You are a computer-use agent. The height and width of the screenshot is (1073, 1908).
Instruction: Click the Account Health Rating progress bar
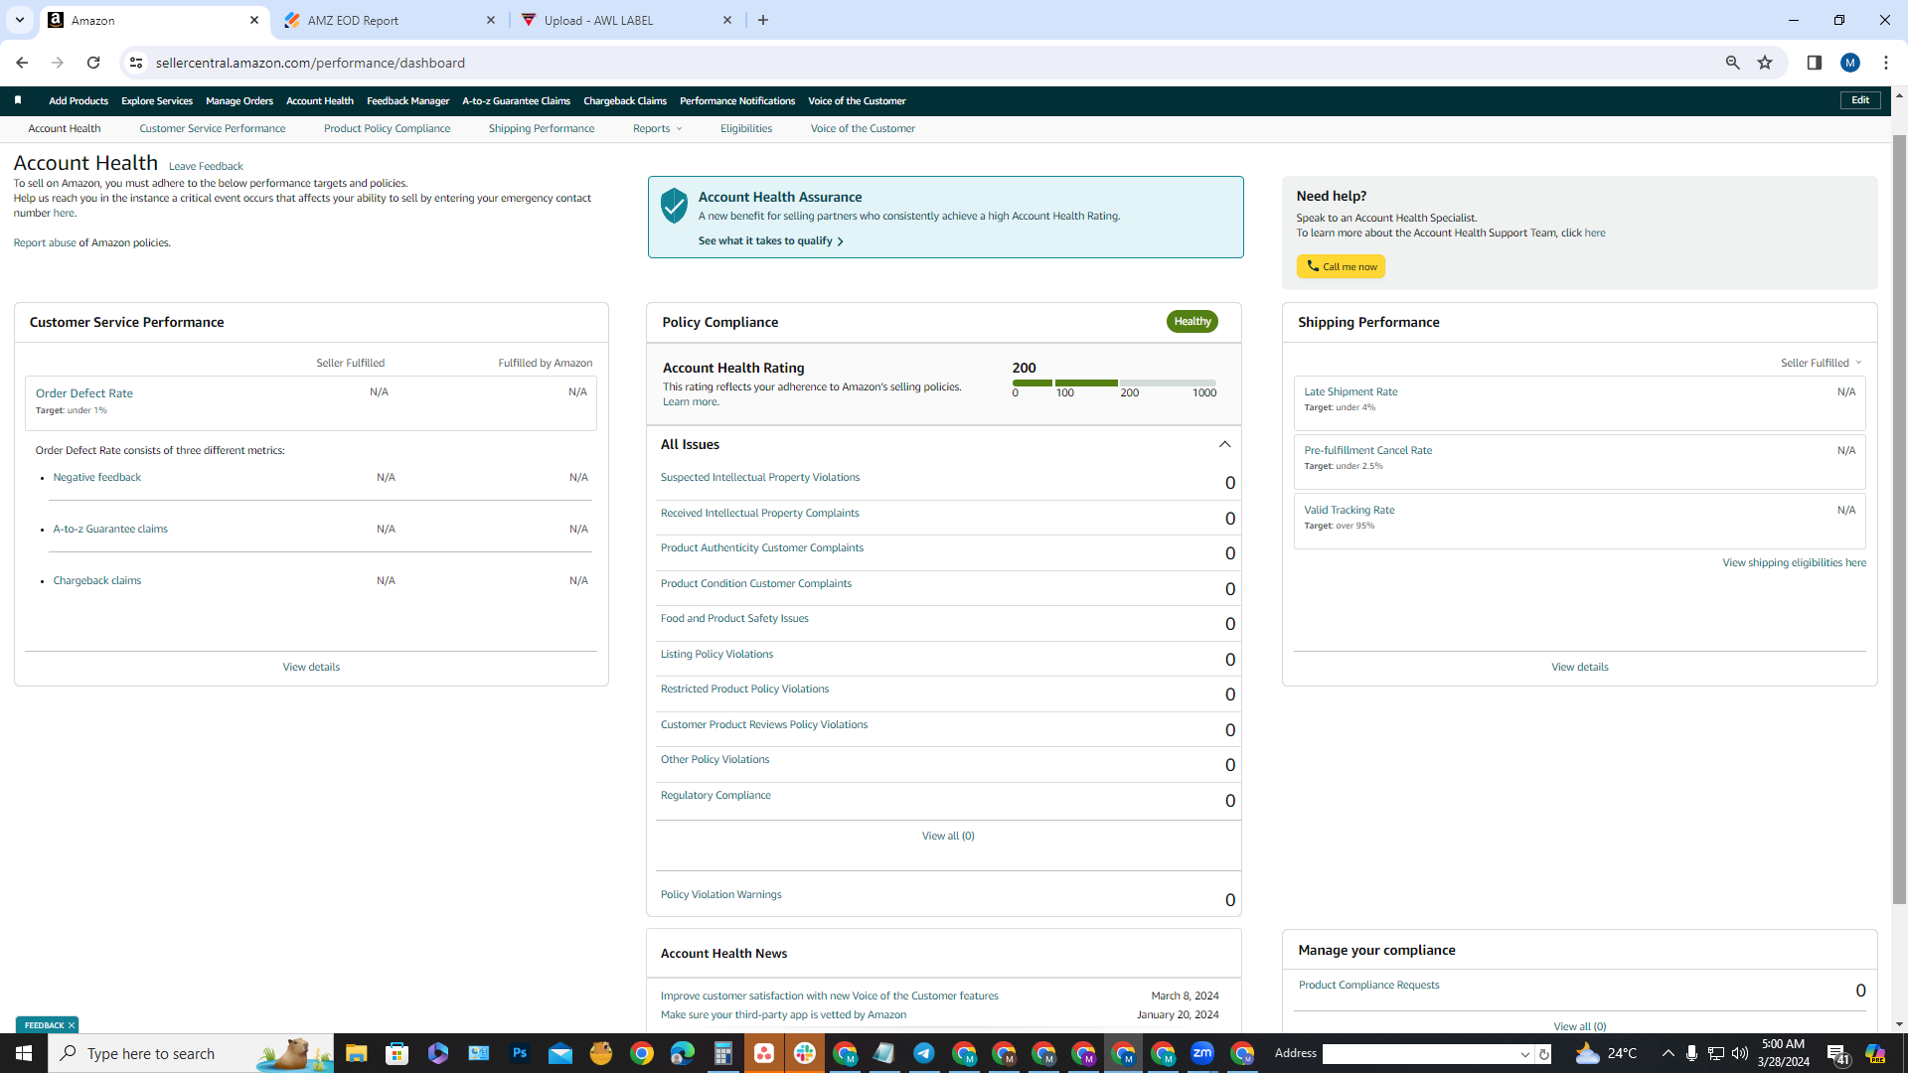[x=1114, y=383]
